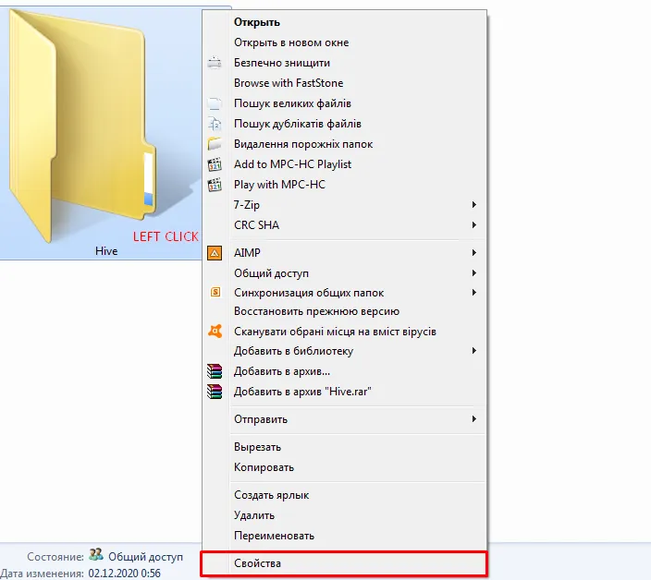Open the 7-Zip menu entry
This screenshot has height=580, width=651.
344,205
